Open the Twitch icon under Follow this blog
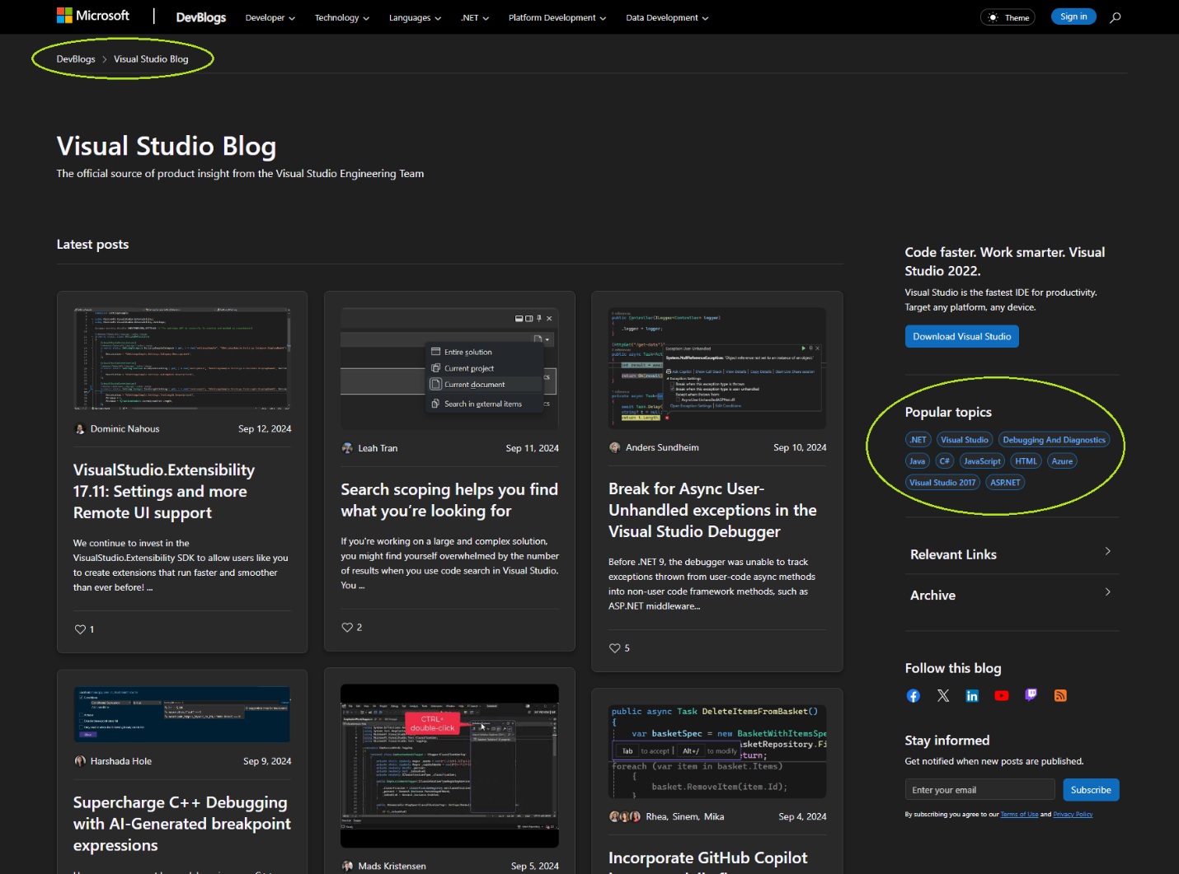The height and width of the screenshot is (874, 1179). (1031, 695)
